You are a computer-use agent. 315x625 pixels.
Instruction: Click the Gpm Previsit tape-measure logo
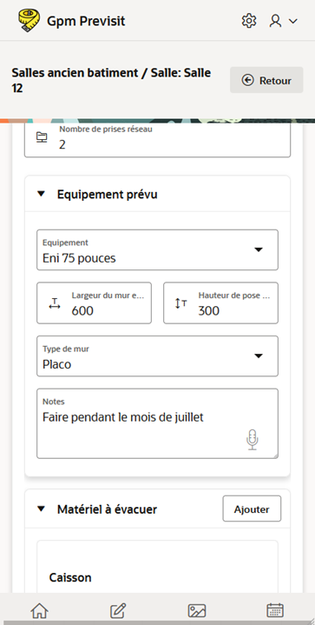coord(29,21)
